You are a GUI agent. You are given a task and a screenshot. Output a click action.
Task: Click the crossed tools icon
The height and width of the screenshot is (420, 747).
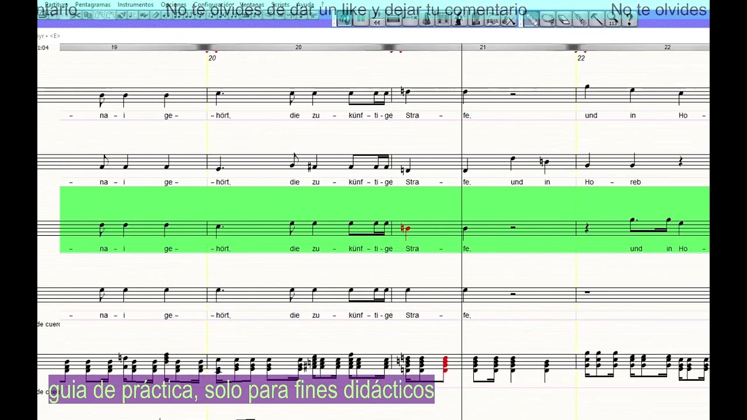point(508,20)
